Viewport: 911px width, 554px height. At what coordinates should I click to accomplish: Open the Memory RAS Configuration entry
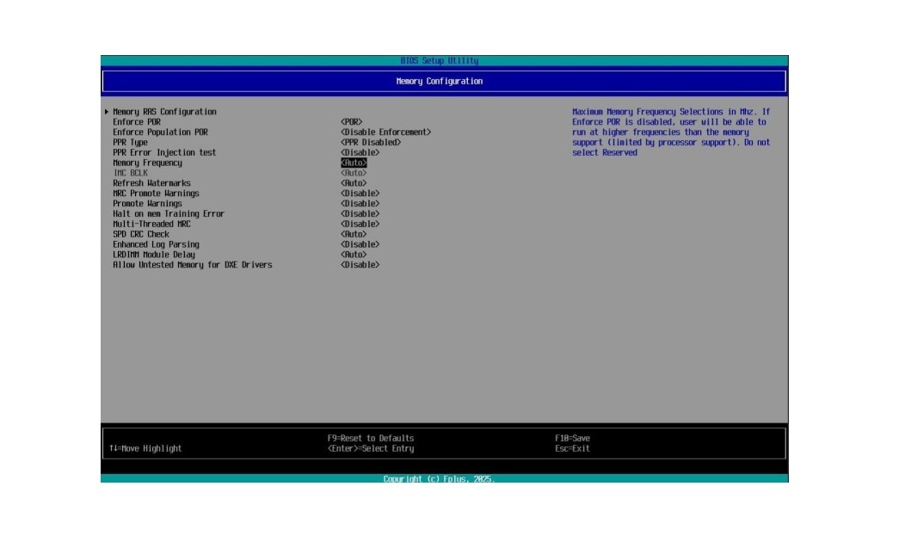click(164, 112)
